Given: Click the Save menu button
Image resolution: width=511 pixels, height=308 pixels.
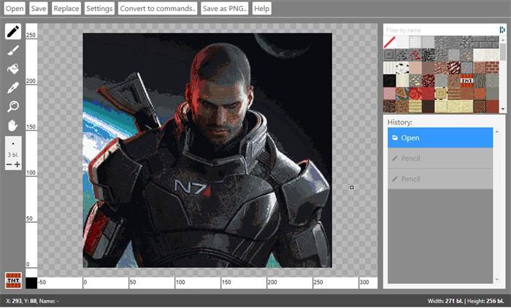Looking at the screenshot, I should [x=39, y=9].
